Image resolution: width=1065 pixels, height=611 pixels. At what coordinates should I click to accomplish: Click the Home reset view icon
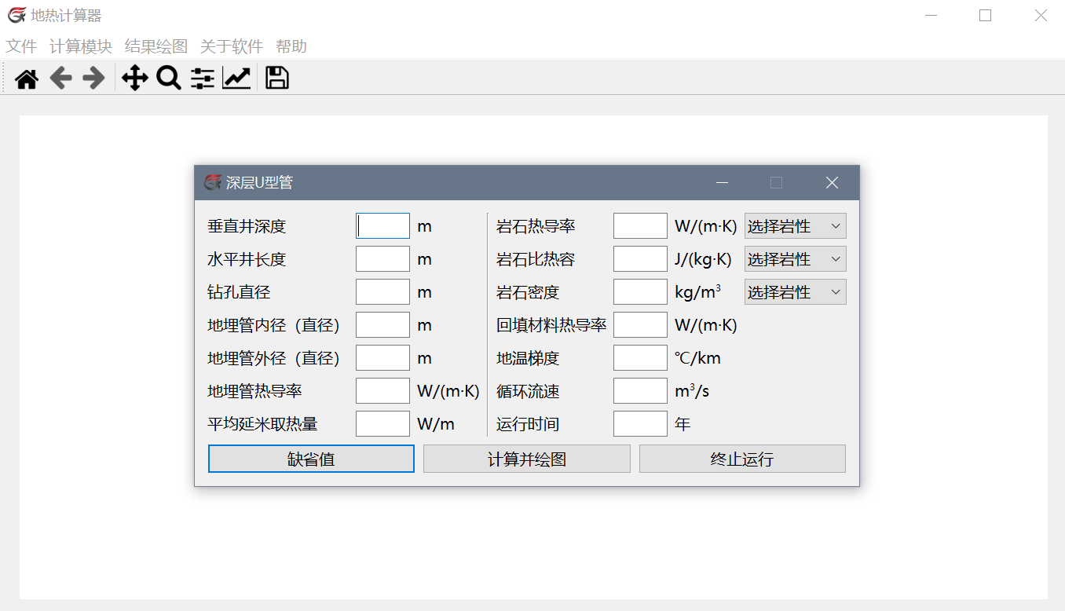point(27,78)
